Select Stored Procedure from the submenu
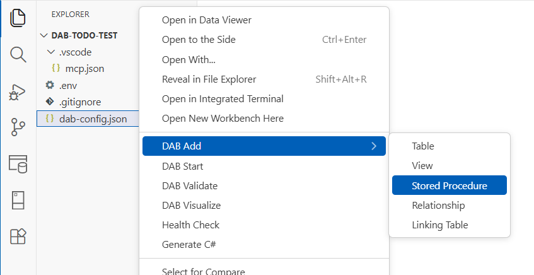534x275 pixels. [449, 185]
